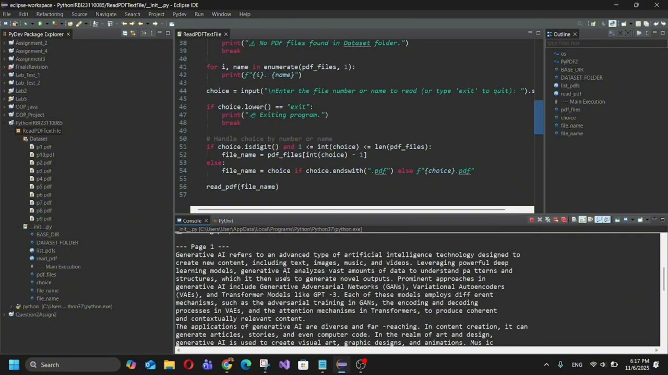This screenshot has width=668, height=375.
Task: Open the display selected console dropdown
Action: 633,220
